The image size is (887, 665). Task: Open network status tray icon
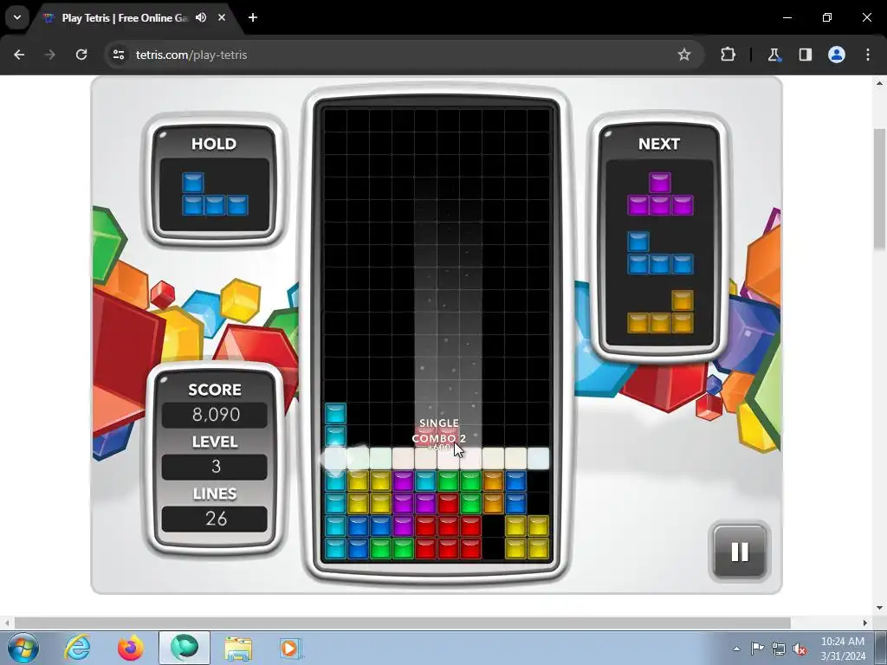pyautogui.click(x=779, y=649)
